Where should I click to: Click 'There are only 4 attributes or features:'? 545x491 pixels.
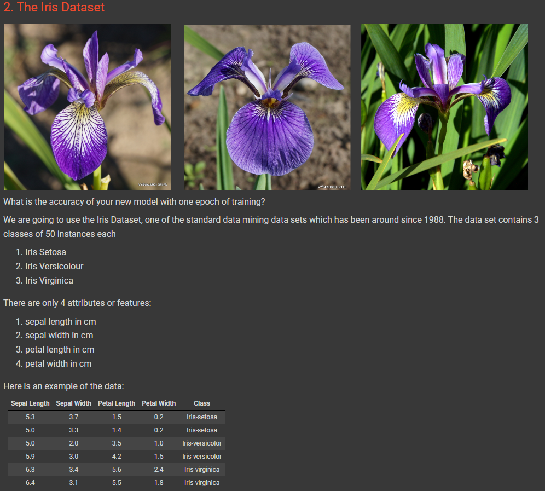[77, 303]
